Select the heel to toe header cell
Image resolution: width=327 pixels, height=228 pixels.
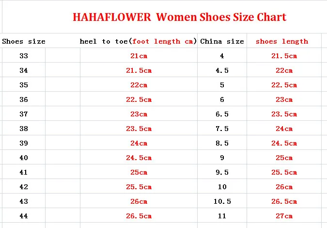138,41
